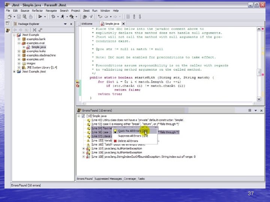Select examples.unit package
The width and height of the screenshot is (270, 202).
click(35, 59)
